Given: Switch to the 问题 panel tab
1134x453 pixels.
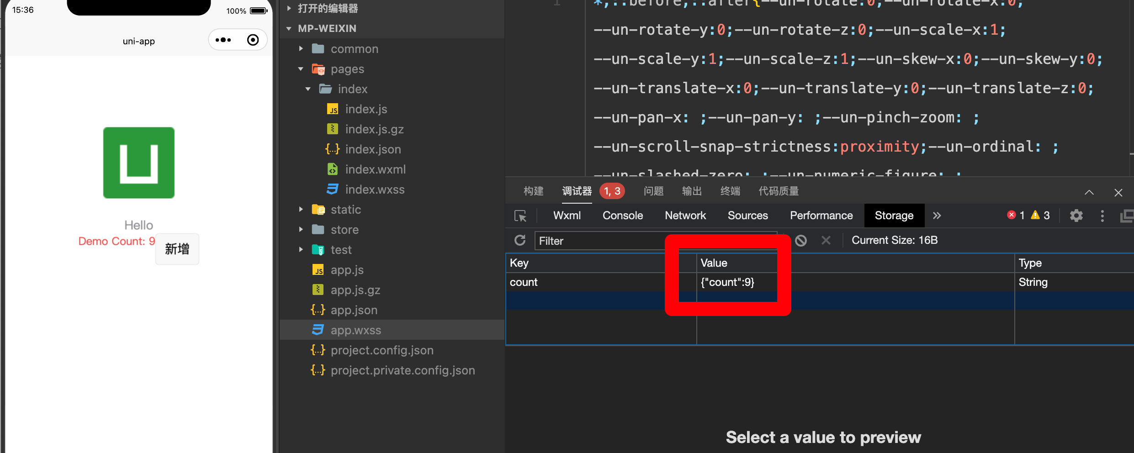Looking at the screenshot, I should 653,191.
